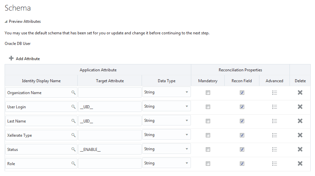Click the Advanced column header
This screenshot has width=315, height=176.
coord(274,81)
